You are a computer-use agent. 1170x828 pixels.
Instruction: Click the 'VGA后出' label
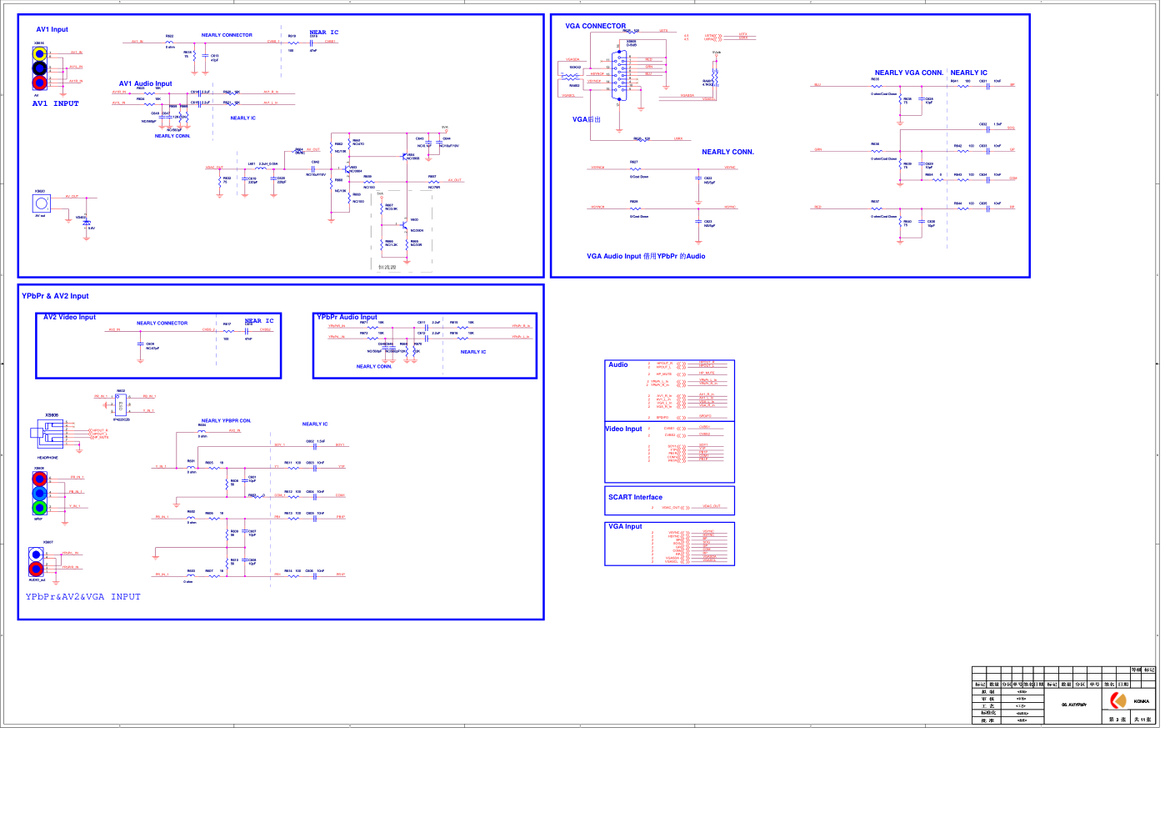[x=587, y=119]
